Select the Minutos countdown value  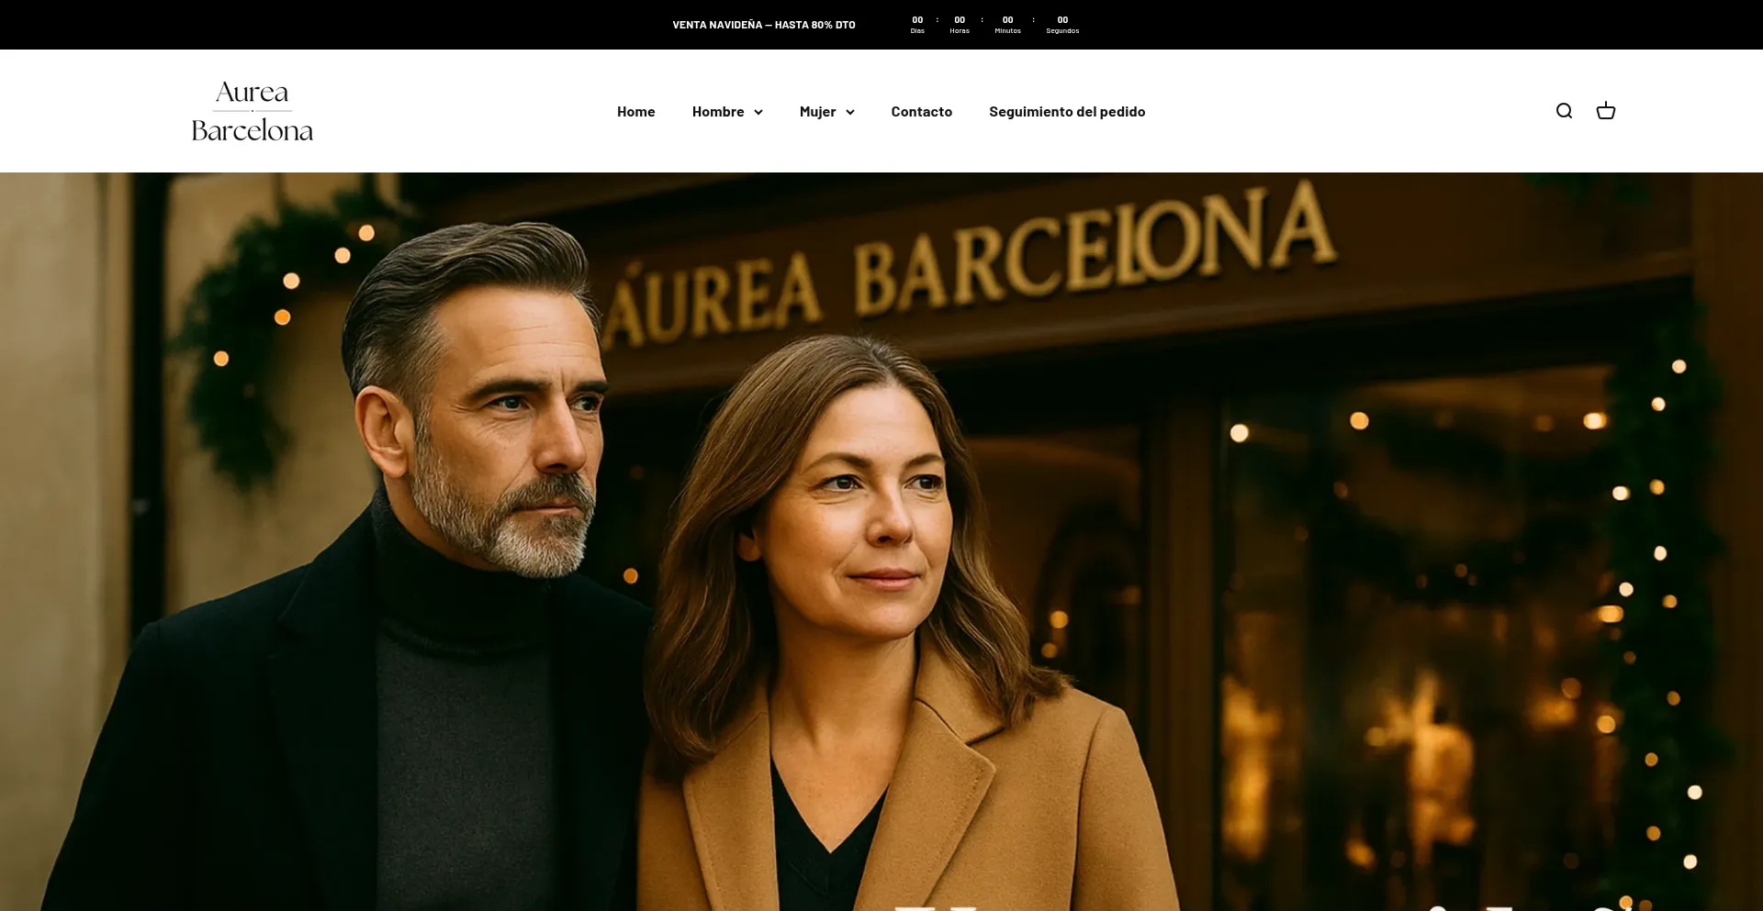click(x=1007, y=19)
